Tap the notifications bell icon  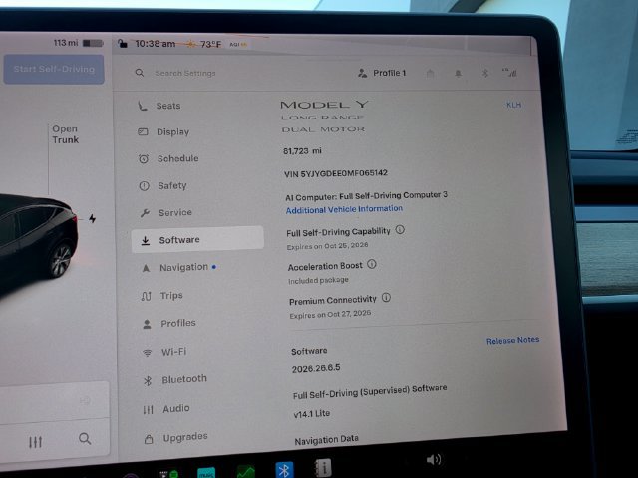458,73
